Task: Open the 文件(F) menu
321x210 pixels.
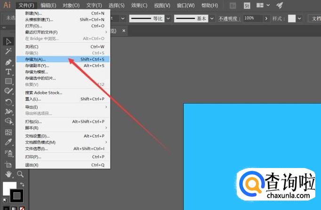Action: (26, 5)
